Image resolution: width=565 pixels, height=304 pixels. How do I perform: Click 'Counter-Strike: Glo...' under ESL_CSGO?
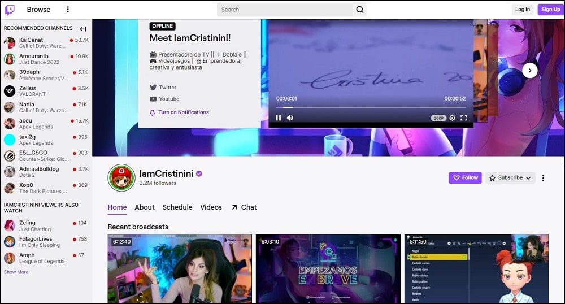(x=44, y=159)
